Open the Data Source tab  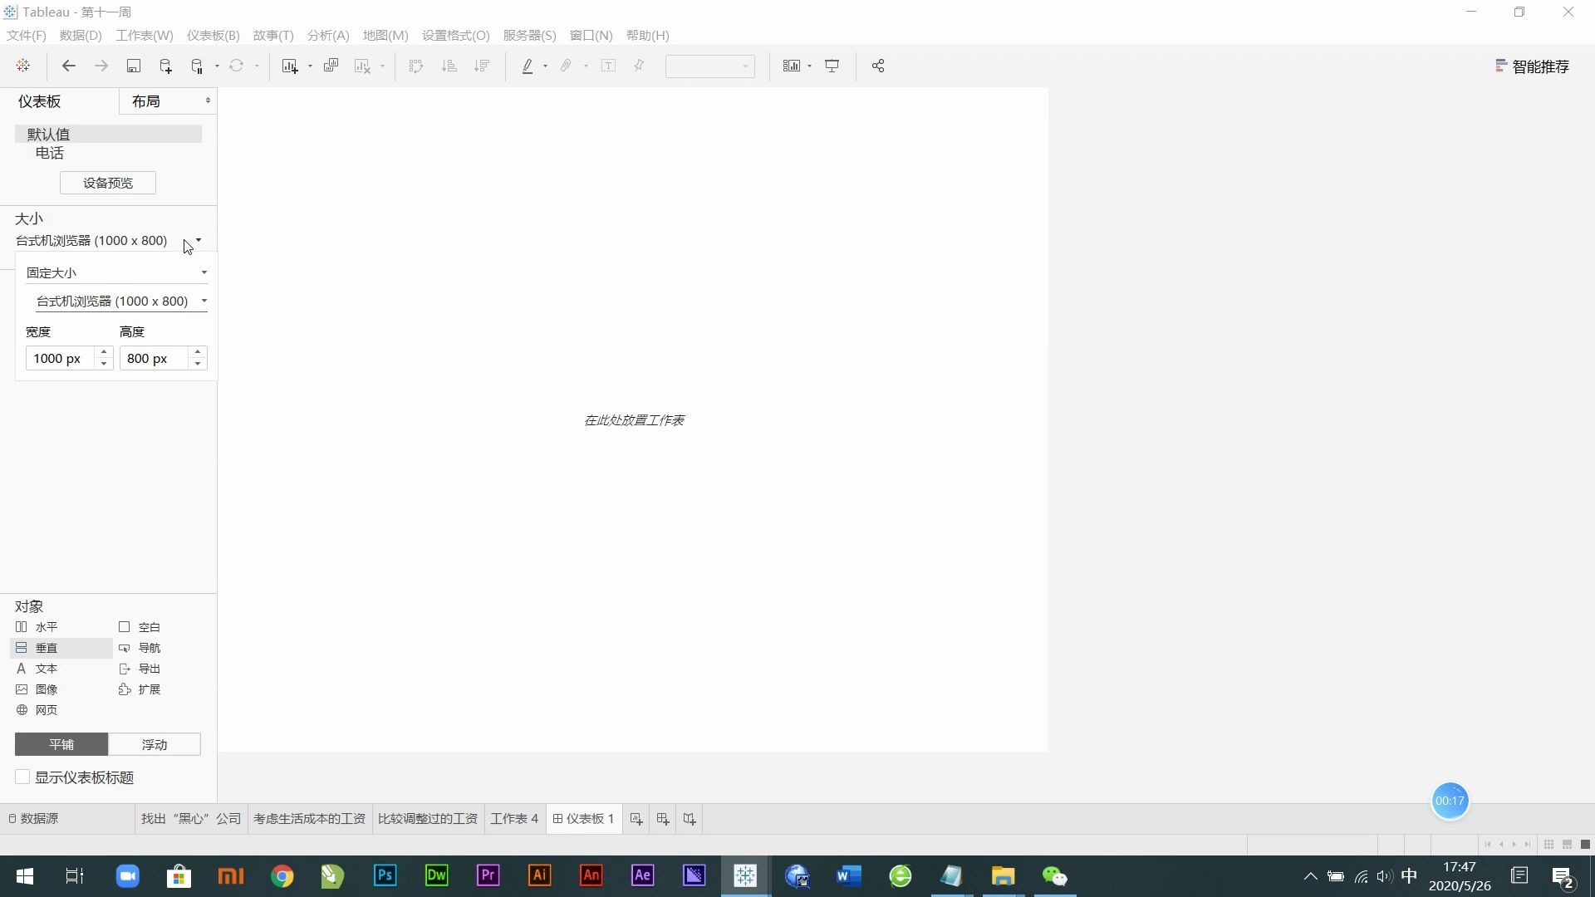(39, 819)
